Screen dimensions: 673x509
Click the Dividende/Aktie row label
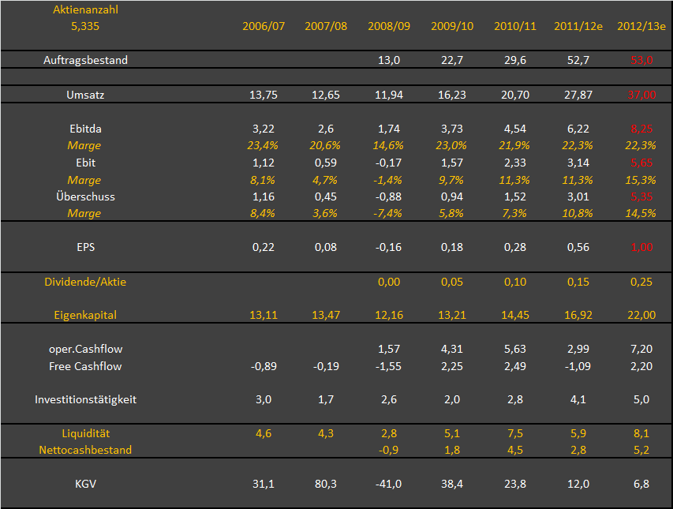pos(85,282)
